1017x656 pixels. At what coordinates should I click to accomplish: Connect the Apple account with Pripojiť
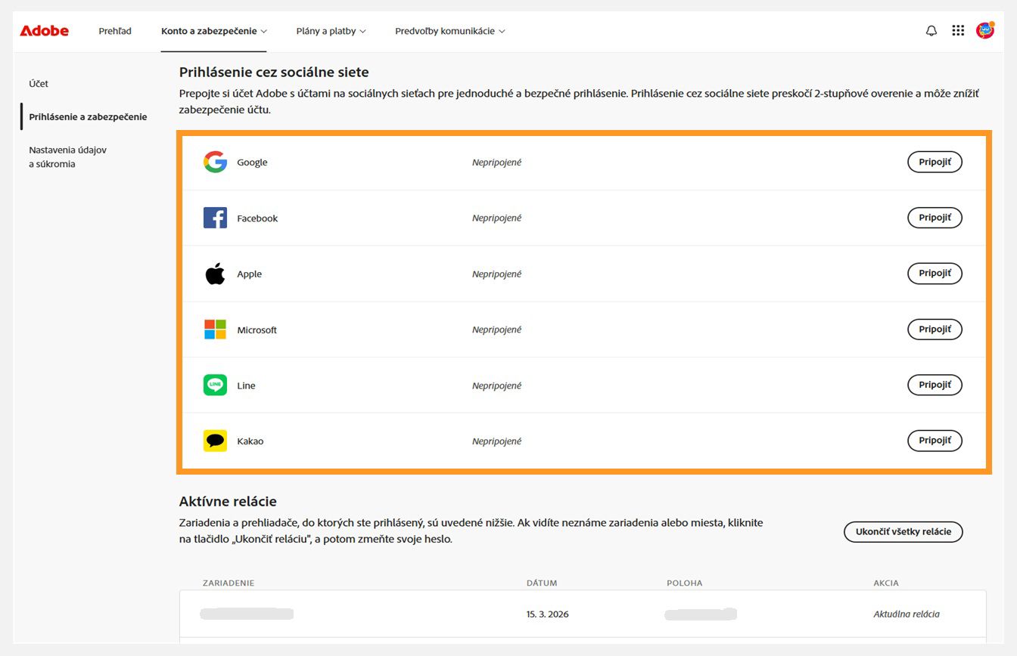point(935,274)
